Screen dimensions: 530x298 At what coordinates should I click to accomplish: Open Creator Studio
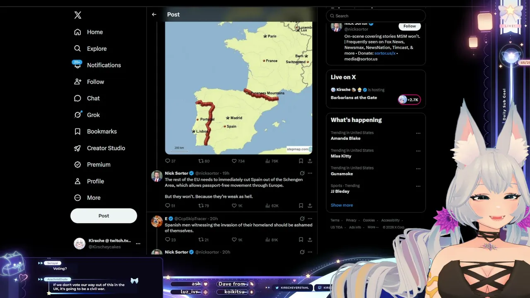(100, 148)
